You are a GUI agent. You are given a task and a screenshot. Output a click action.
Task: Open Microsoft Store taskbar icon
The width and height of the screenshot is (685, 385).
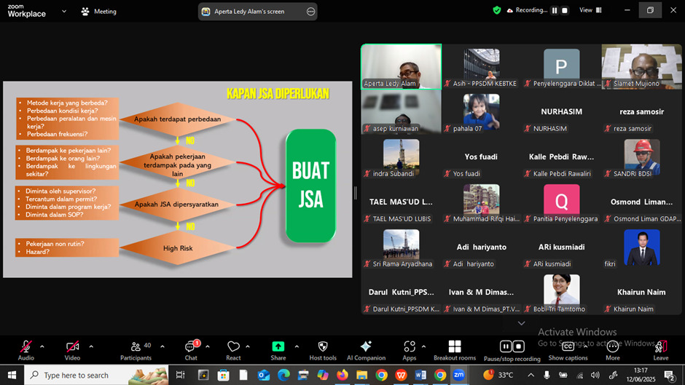point(223,375)
